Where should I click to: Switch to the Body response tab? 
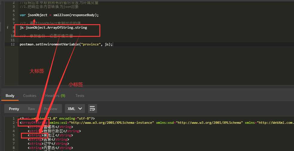(x=10, y=96)
